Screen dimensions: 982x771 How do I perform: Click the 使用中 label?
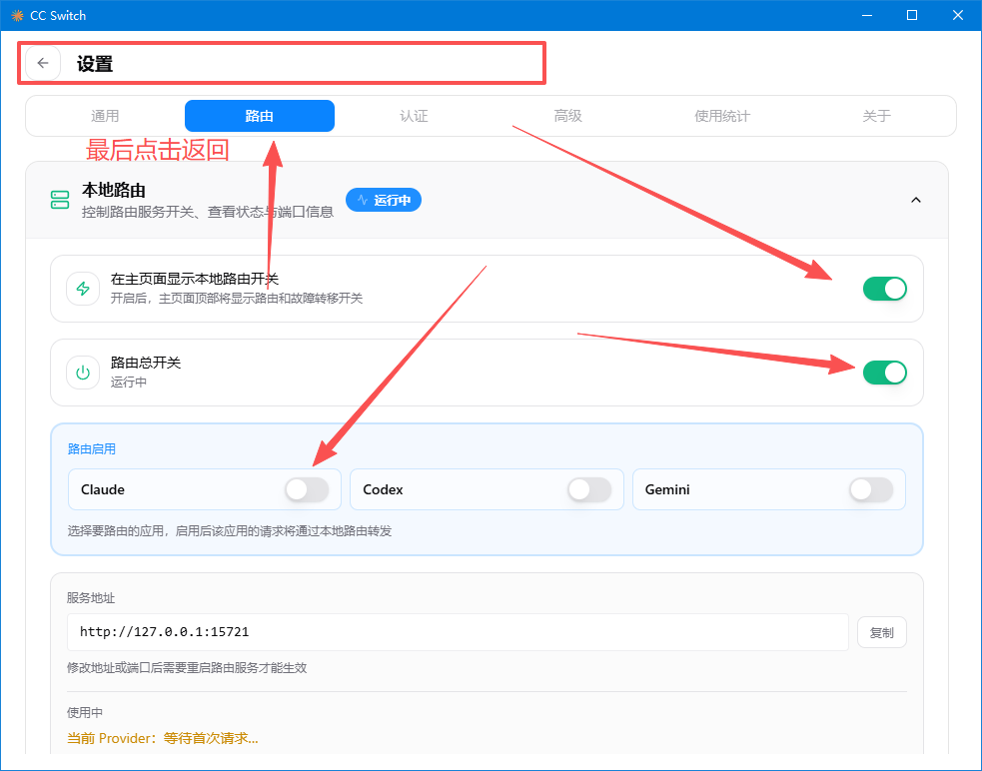(x=85, y=713)
